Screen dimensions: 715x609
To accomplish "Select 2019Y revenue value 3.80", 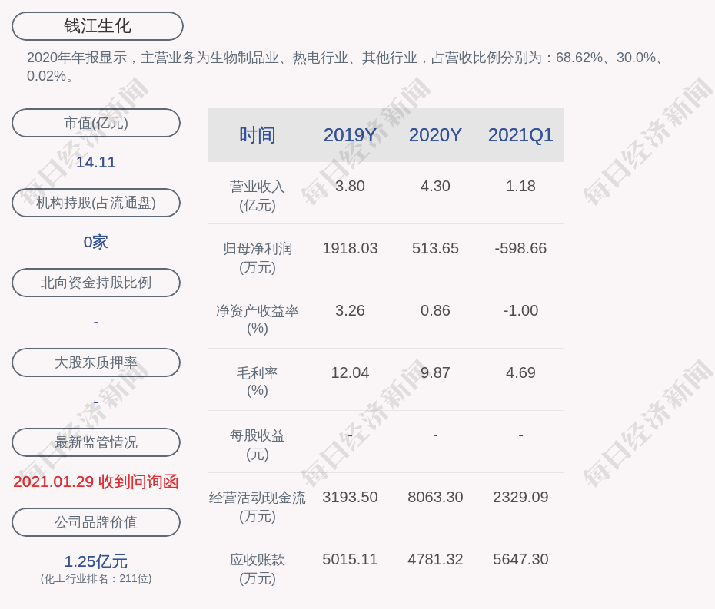I will click(x=351, y=186).
